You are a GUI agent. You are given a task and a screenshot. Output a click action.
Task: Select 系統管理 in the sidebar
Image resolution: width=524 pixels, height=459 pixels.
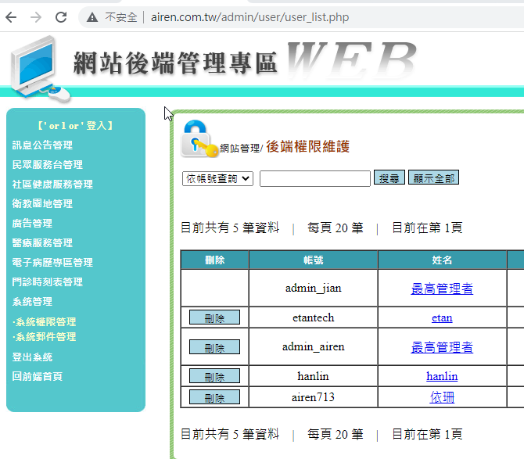pos(32,302)
